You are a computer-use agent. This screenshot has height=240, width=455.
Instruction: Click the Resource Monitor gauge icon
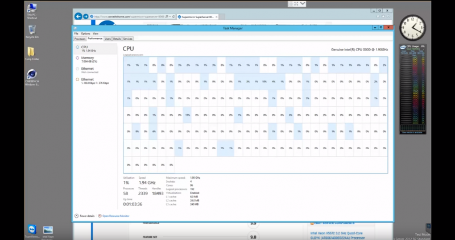pyautogui.click(x=100, y=216)
